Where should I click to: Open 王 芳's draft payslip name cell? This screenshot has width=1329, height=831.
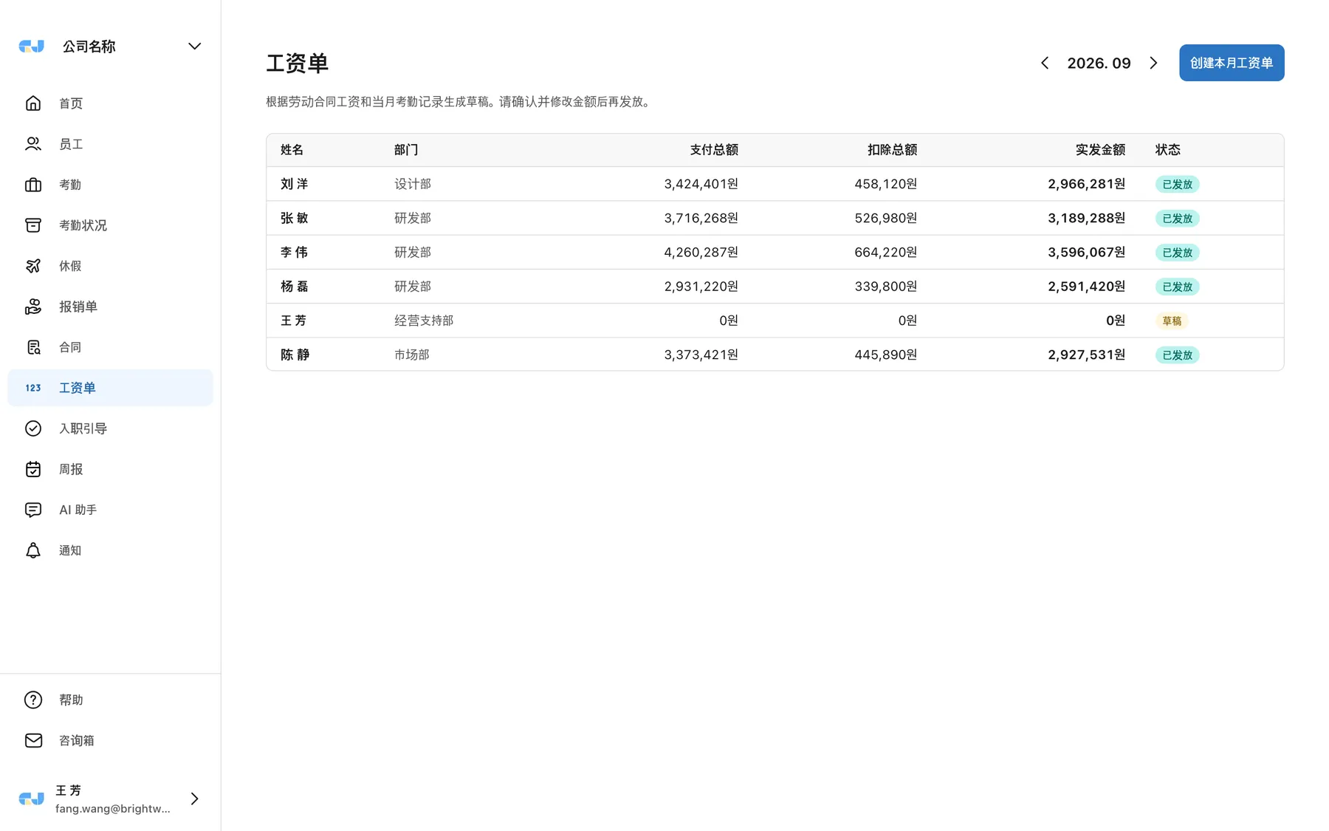point(294,321)
